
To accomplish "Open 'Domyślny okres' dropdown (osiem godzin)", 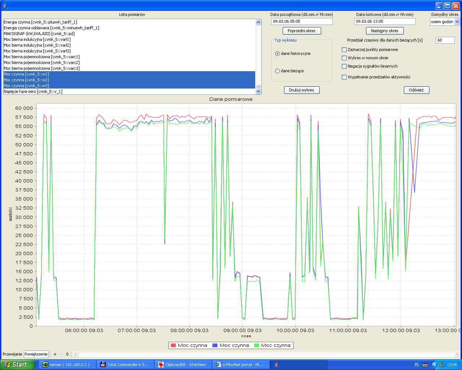I will 457,22.
